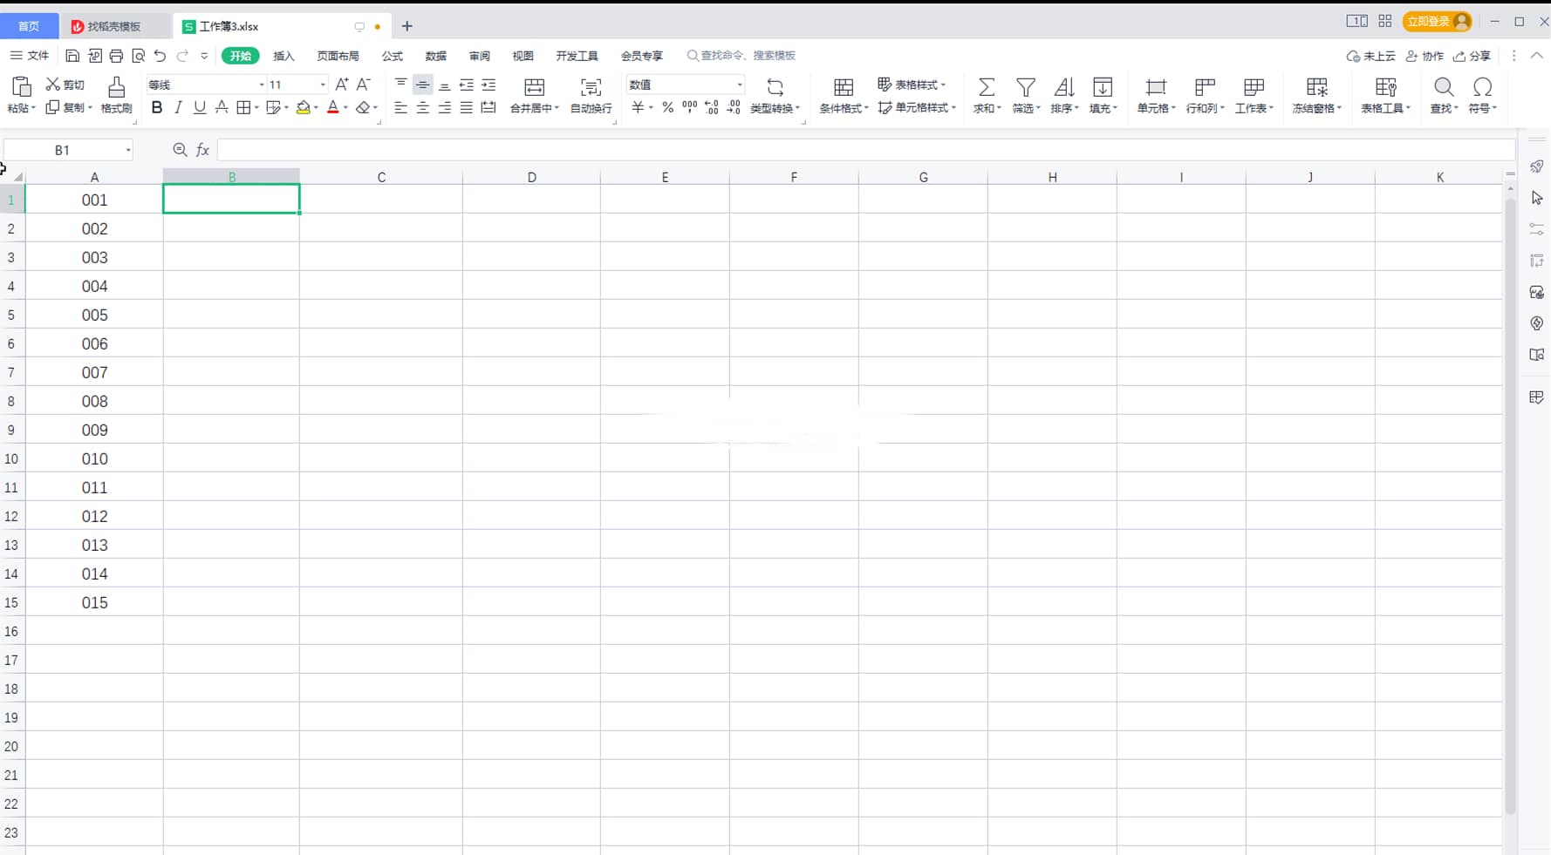
Task: Toggle italic formatting
Action: pos(178,107)
